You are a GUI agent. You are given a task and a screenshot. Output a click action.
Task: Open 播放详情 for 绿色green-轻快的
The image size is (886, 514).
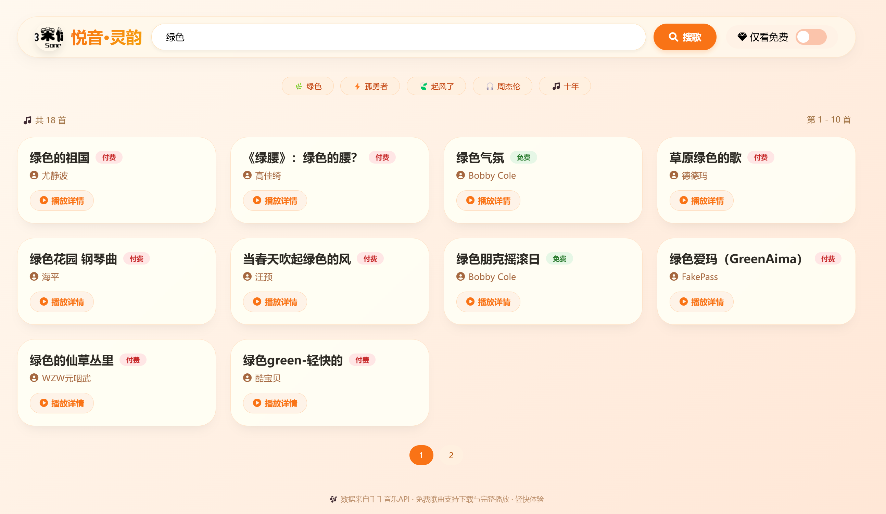[275, 403]
